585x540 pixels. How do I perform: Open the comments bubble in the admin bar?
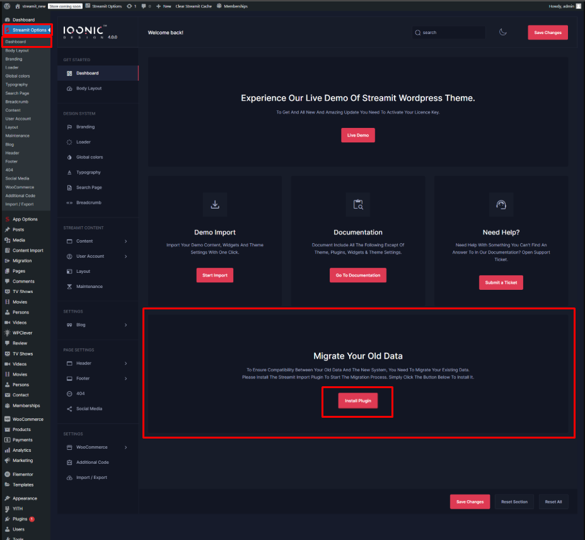click(146, 6)
